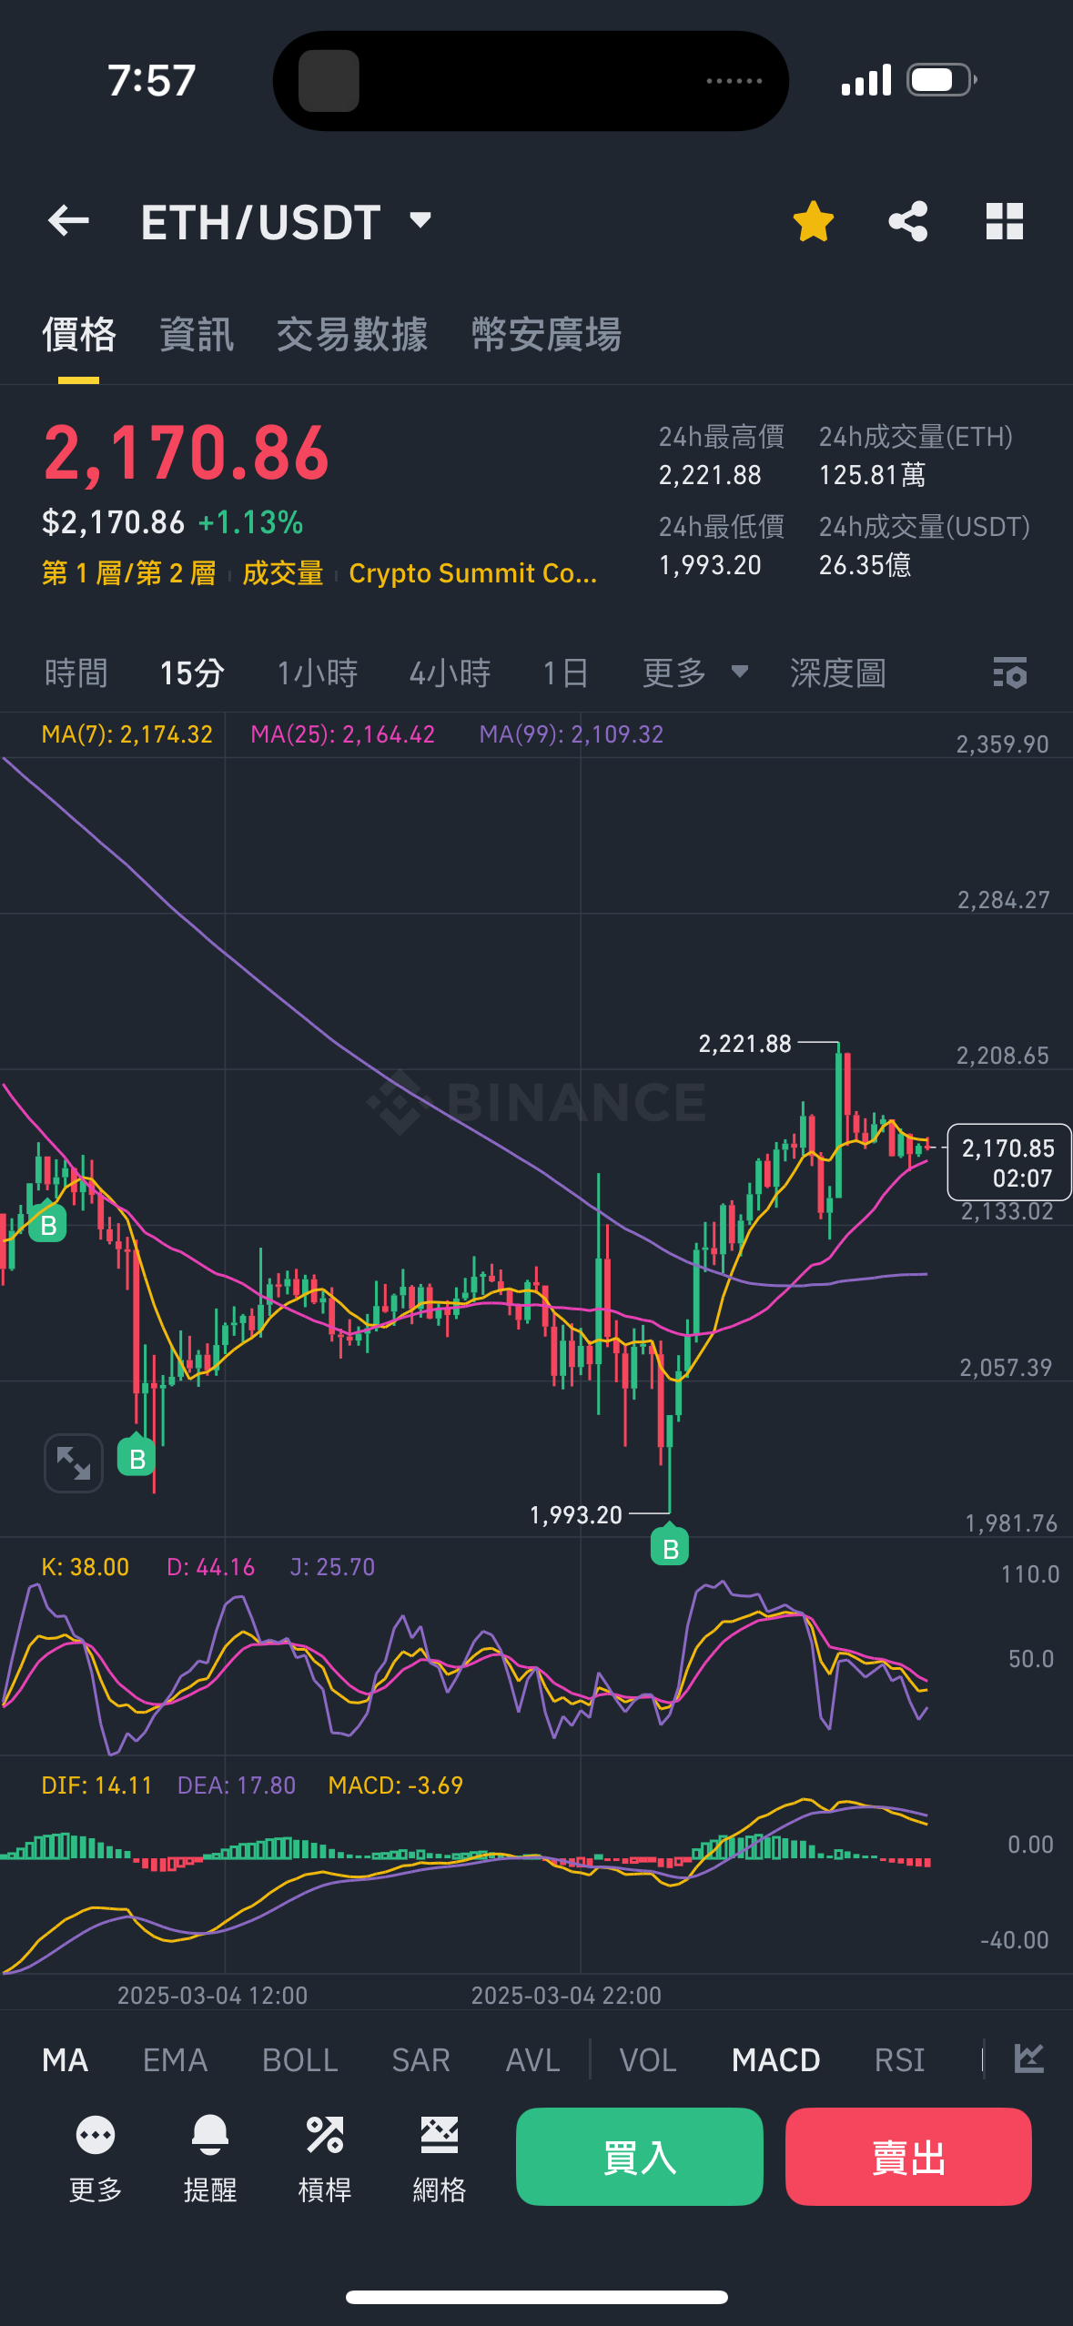This screenshot has height=2326, width=1073.
Task: Tap the MA(7) value label
Action: click(127, 734)
